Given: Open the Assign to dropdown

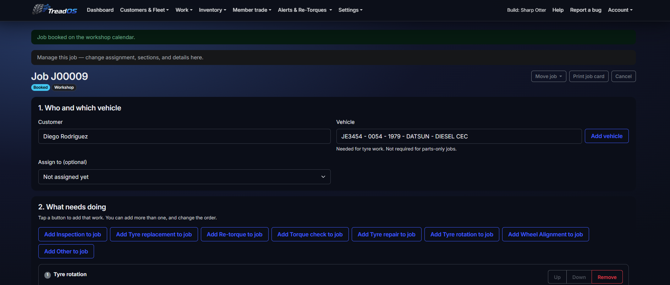Looking at the screenshot, I should pos(184,177).
